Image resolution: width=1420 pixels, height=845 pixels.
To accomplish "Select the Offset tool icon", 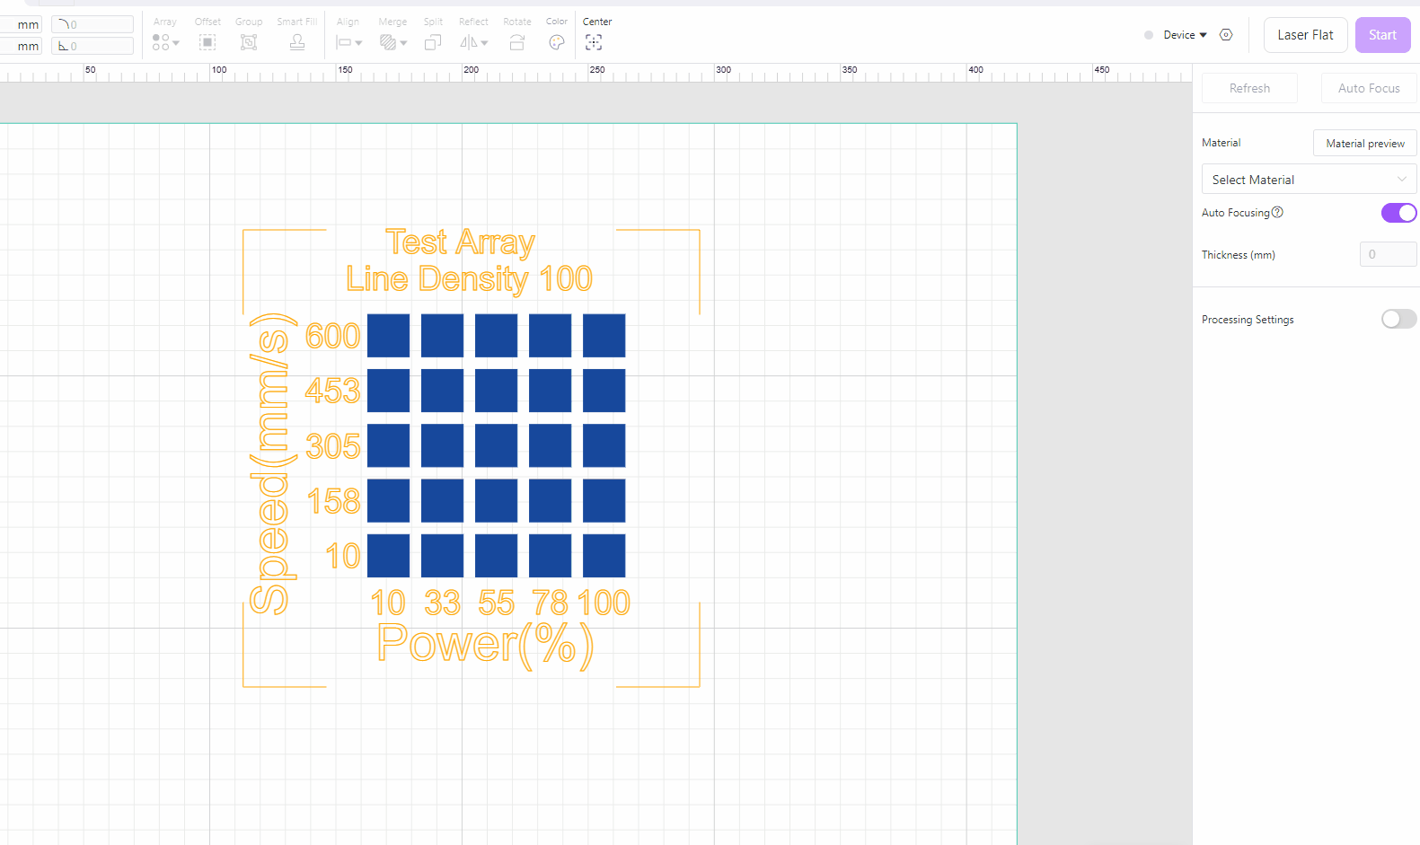I will pos(207,42).
